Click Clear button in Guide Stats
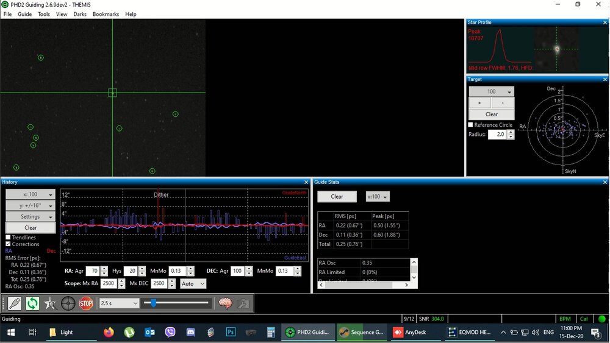This screenshot has width=610, height=343. pyautogui.click(x=337, y=197)
